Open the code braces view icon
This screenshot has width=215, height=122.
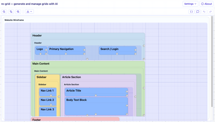tap(191, 12)
